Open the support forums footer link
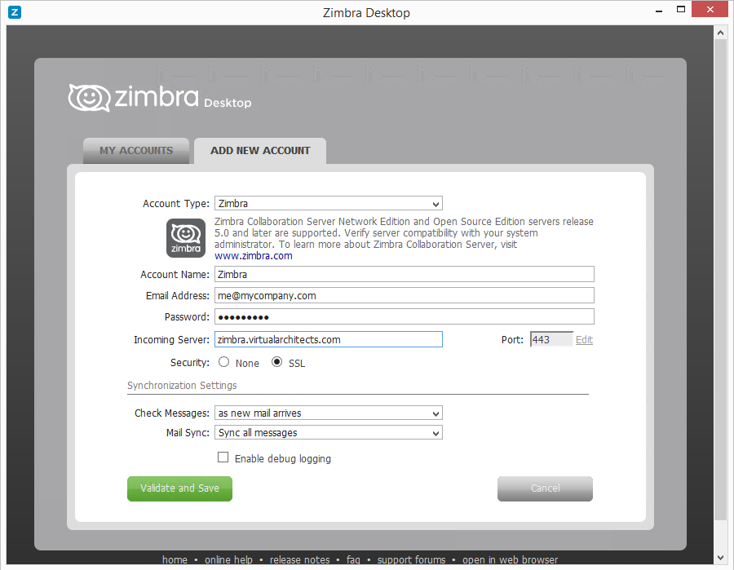Viewport: 734px width, 570px height. coord(412,559)
